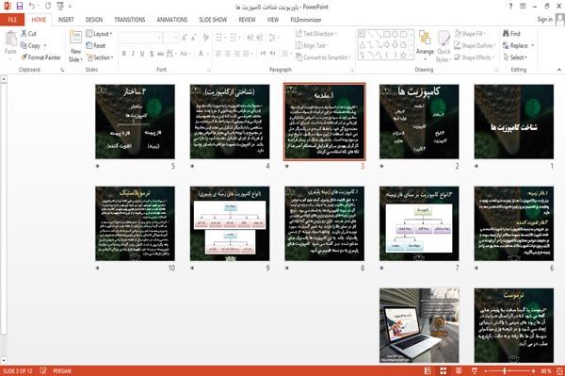Open font size combo box

coord(171,38)
